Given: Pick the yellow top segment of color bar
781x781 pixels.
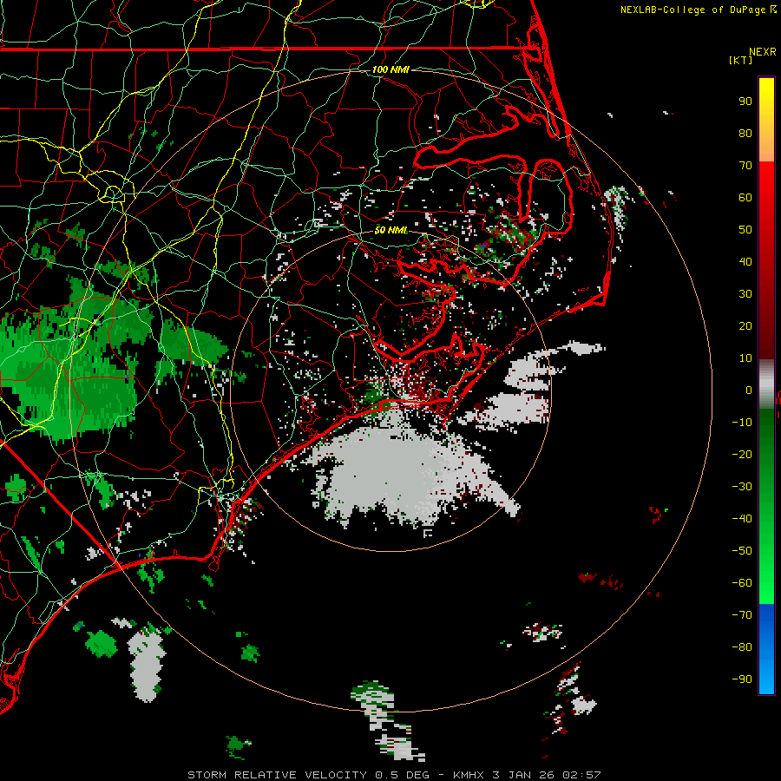Looking at the screenshot, I should pos(766,120).
